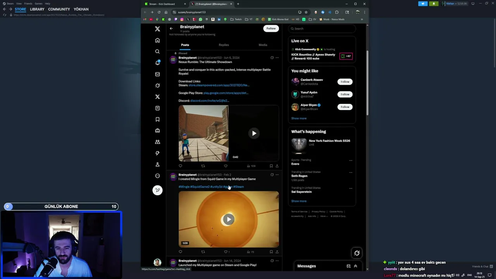Repost the pinned Nexus Rumble post
Viewport: 496px width, 279px height.
click(x=203, y=166)
